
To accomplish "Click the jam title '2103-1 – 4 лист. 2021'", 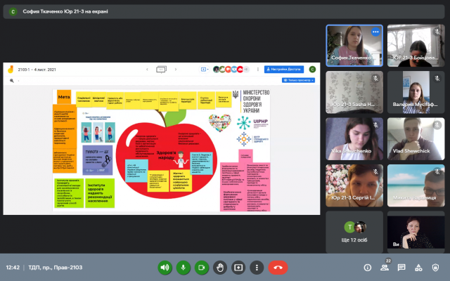I will point(37,70).
